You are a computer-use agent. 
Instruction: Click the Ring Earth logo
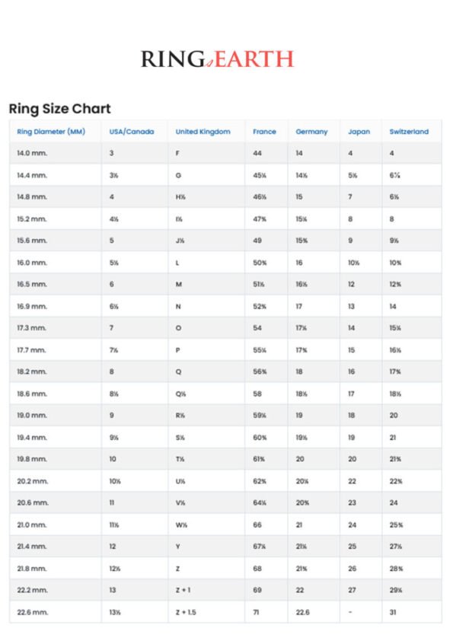[217, 59]
